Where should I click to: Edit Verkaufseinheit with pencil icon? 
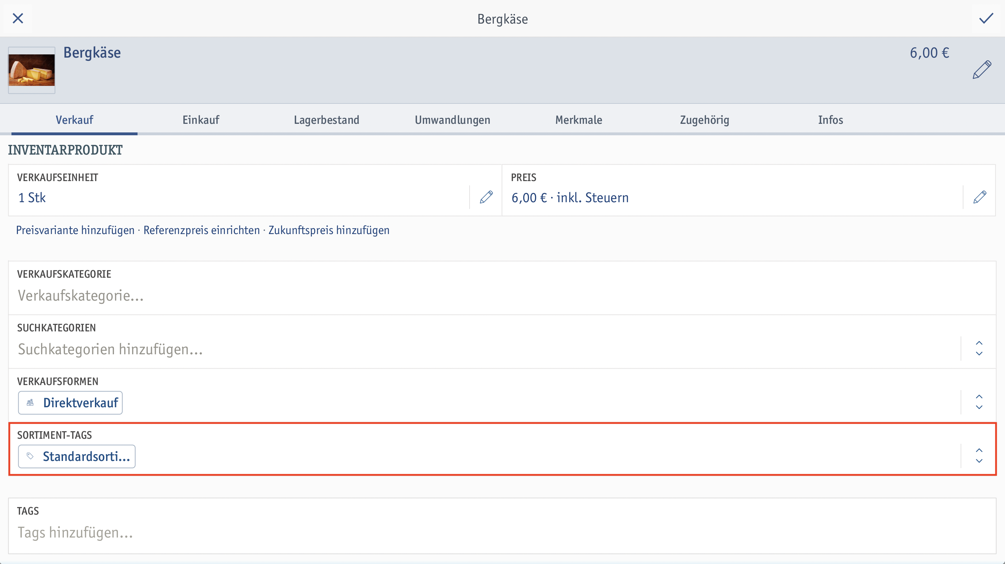(486, 197)
